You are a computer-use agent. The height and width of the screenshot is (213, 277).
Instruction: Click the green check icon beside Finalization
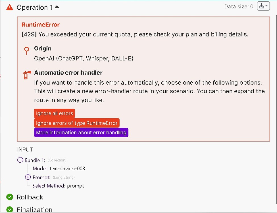[10, 210]
